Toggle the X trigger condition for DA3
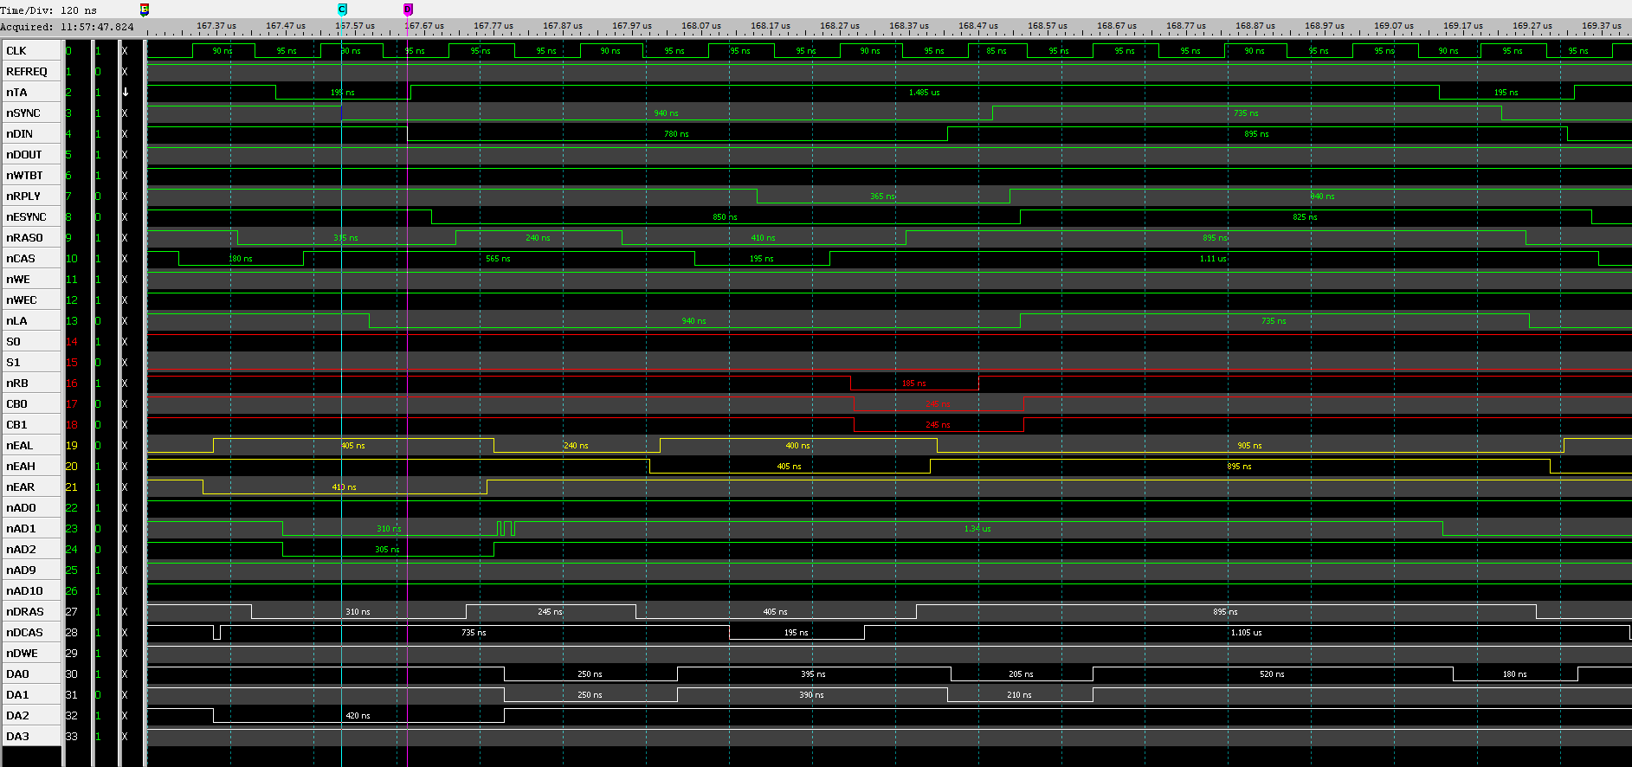 125,737
